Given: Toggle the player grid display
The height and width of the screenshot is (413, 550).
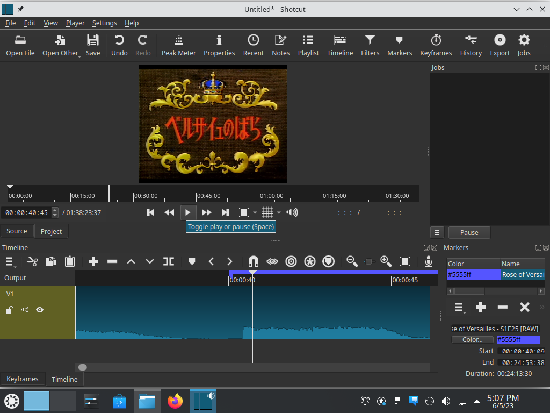Looking at the screenshot, I should 267,212.
